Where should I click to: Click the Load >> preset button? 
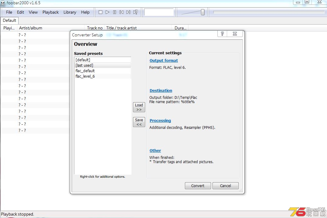pos(139,107)
